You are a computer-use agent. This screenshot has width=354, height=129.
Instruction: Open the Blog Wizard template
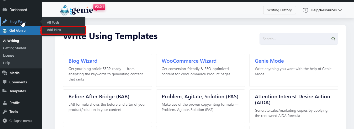[x=83, y=61]
